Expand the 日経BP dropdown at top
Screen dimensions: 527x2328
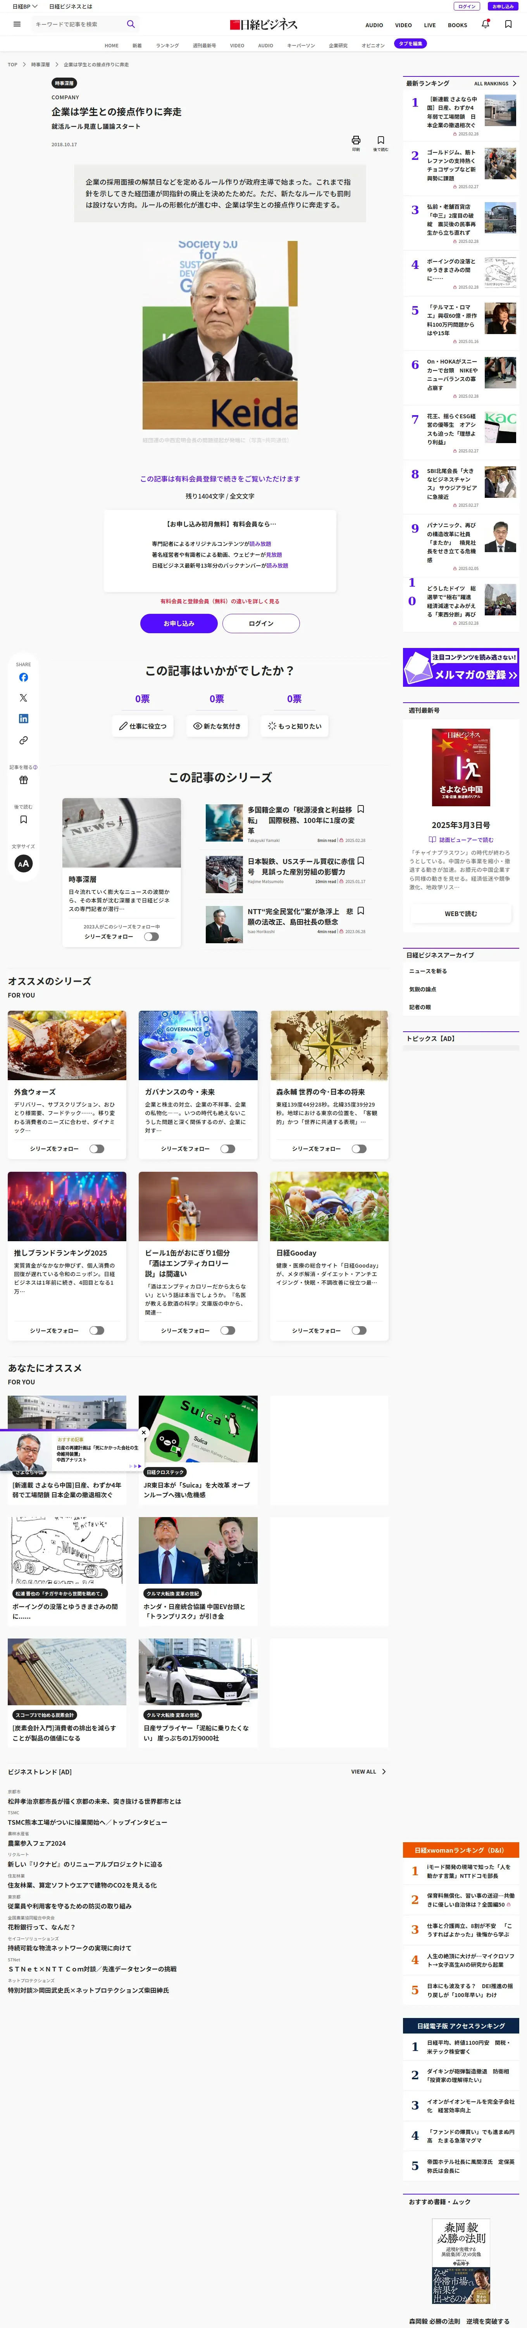tap(24, 6)
